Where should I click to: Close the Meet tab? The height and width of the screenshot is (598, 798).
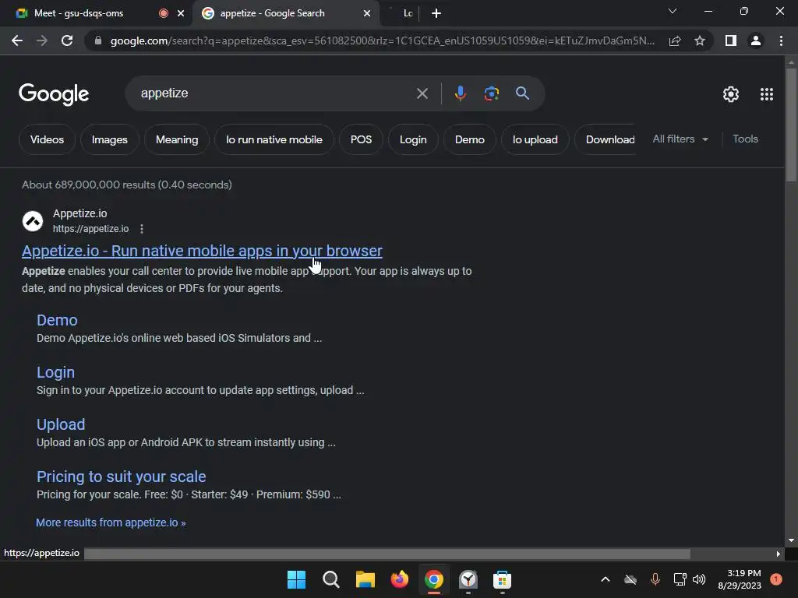(x=181, y=13)
